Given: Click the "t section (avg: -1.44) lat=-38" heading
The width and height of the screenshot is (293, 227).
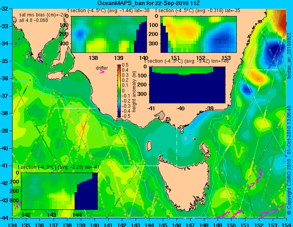Looking at the screenshot, I should pyautogui.click(x=109, y=11).
